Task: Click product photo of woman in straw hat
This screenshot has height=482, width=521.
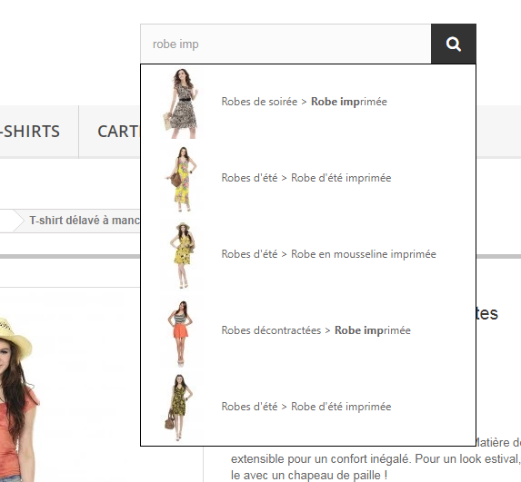Action: click(x=20, y=398)
